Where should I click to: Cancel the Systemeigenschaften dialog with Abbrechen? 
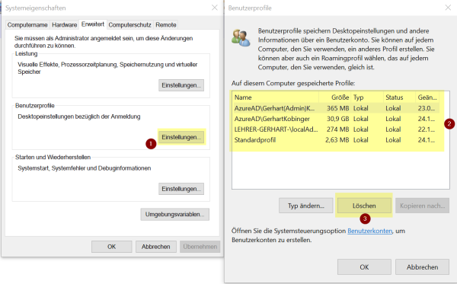click(156, 247)
